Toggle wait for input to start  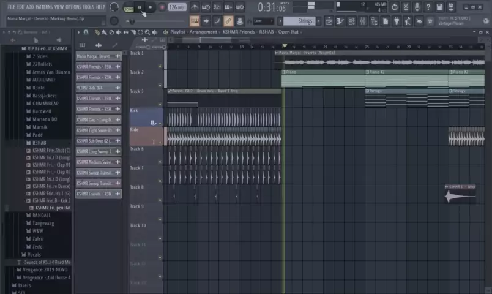pyautogui.click(x=206, y=7)
